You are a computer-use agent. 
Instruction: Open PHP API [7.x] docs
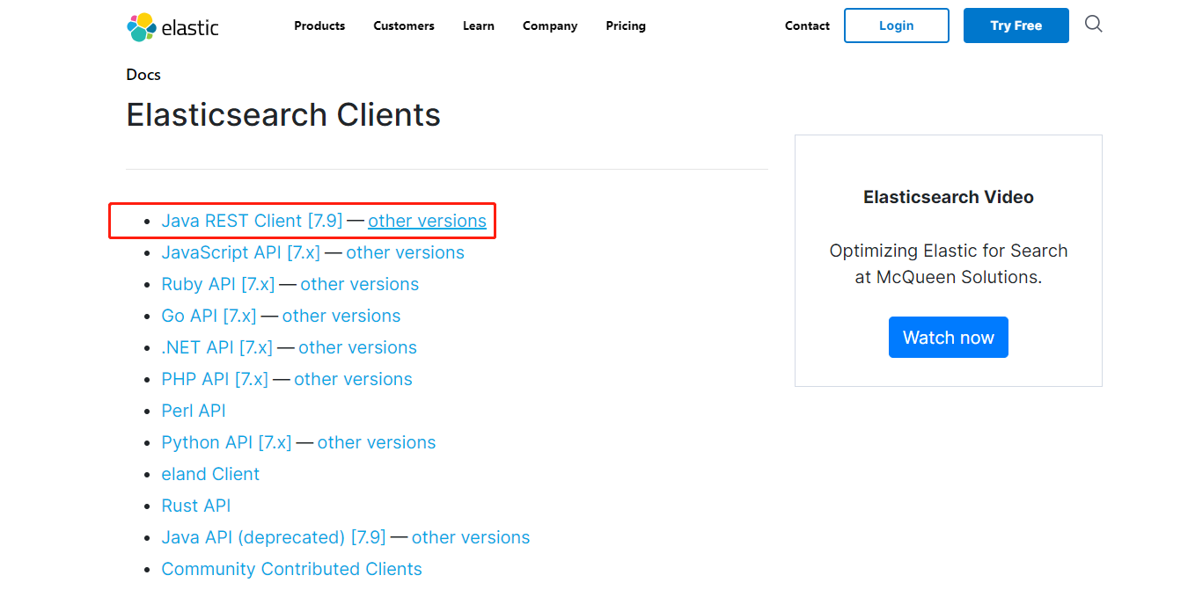point(215,379)
